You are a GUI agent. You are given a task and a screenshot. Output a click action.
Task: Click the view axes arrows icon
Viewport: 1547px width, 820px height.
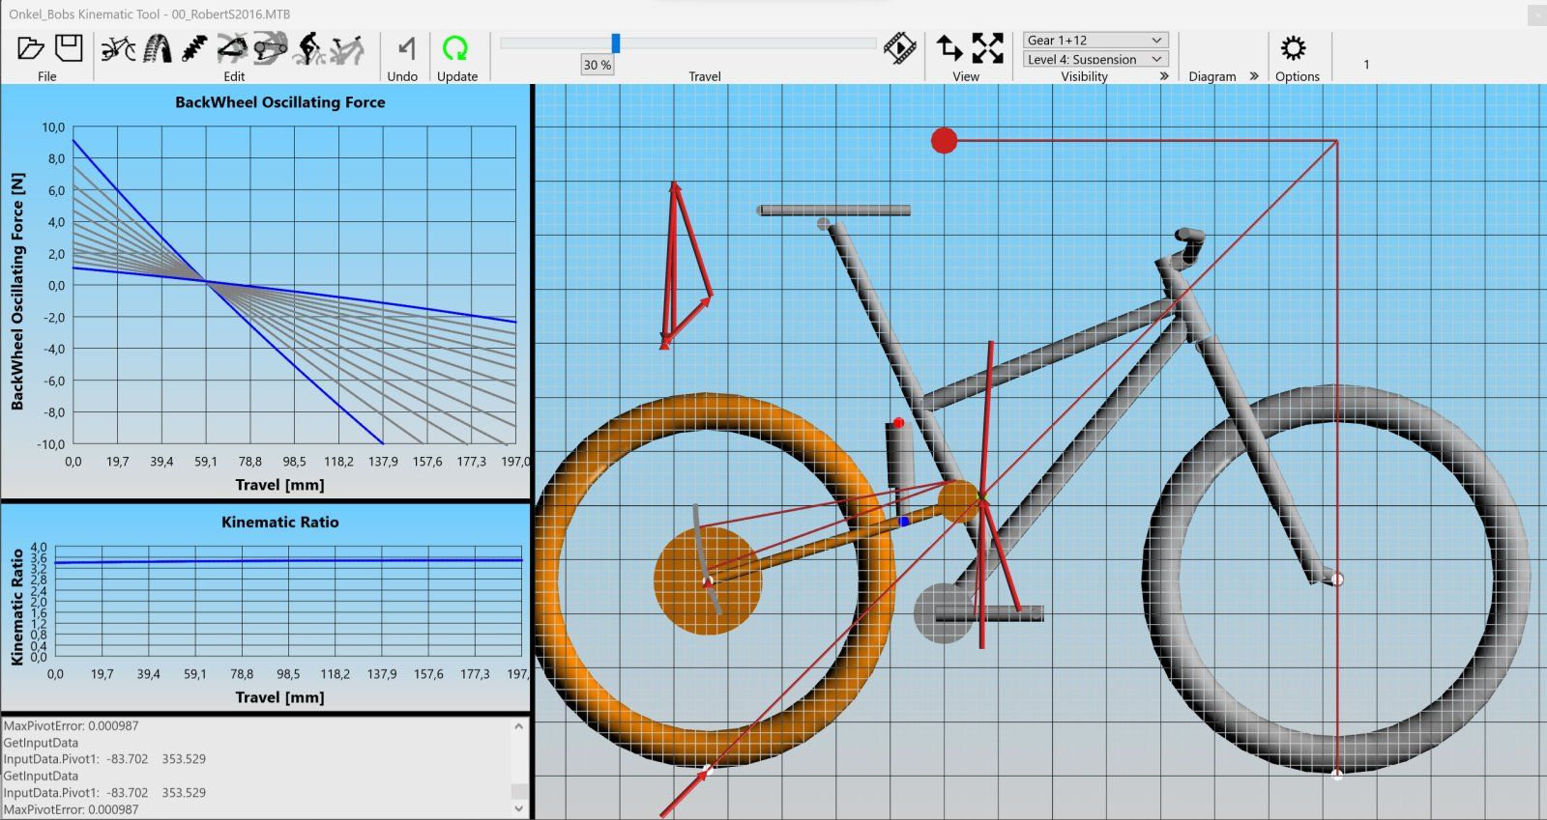tap(949, 47)
